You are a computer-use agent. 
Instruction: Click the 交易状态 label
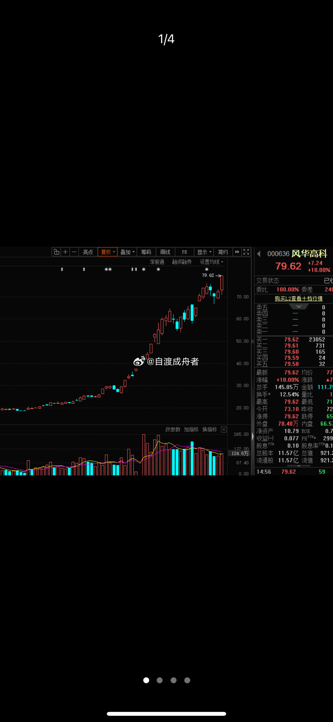coord(268,280)
